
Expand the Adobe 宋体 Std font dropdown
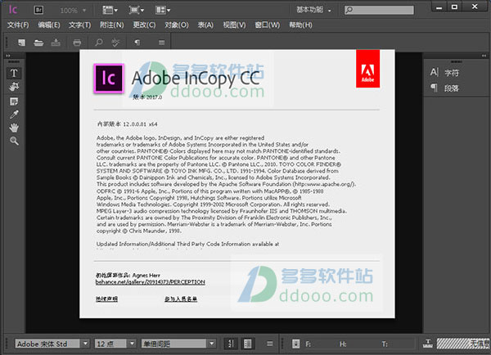(x=85, y=344)
